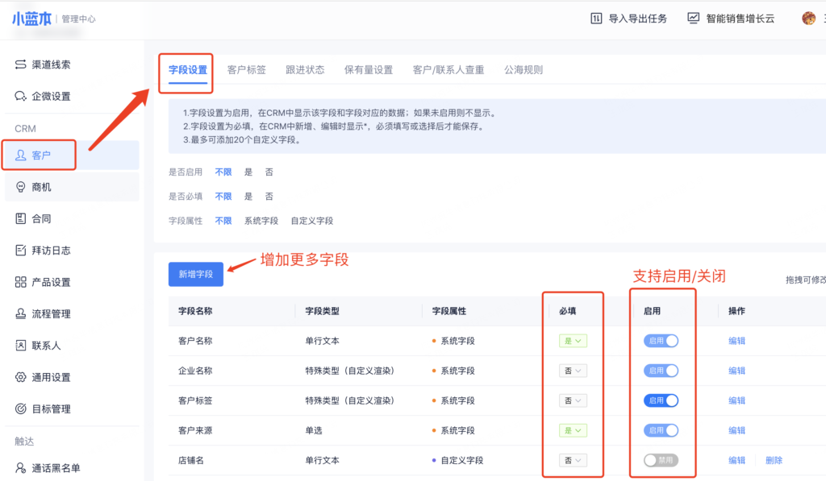
Task: Click the 渠道线索 sidebar icon
Action: 21,64
